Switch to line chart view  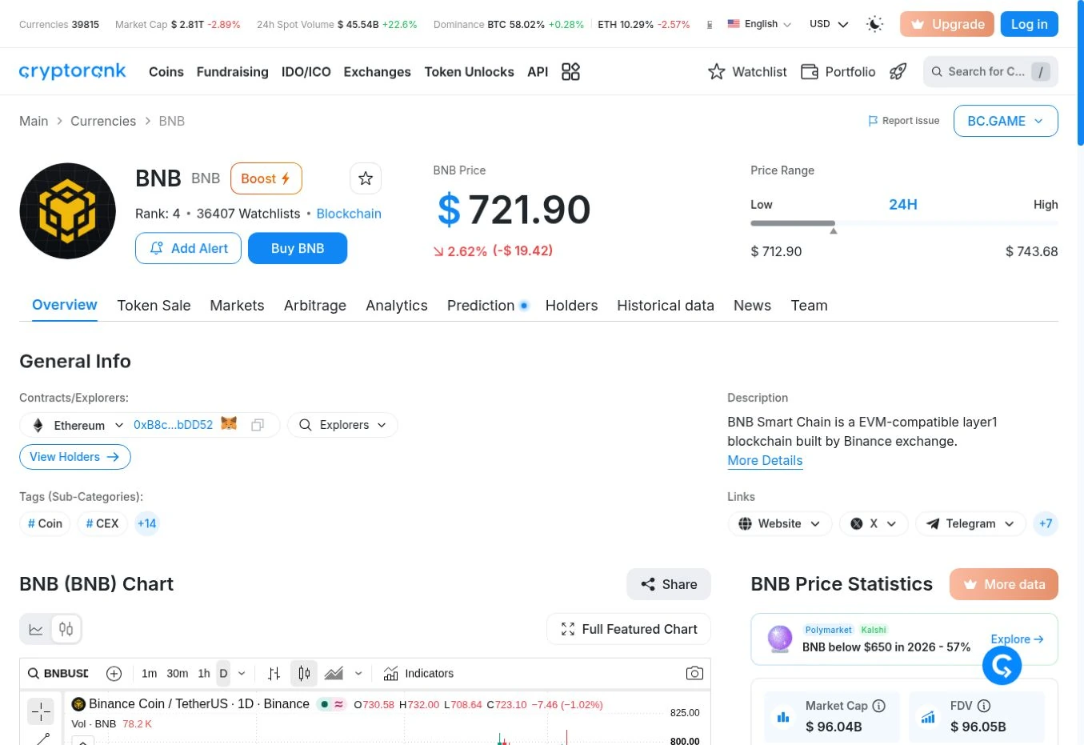(36, 629)
